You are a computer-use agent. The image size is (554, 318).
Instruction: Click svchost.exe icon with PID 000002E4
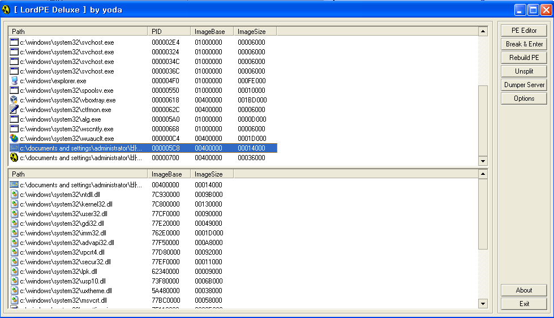pyautogui.click(x=14, y=42)
